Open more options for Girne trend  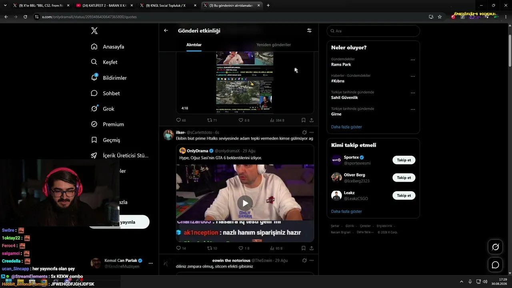tap(413, 109)
